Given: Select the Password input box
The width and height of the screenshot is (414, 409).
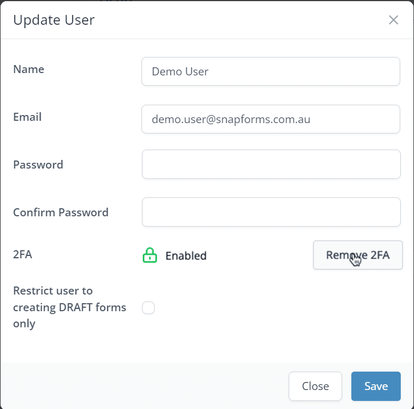Looking at the screenshot, I should [x=270, y=165].
